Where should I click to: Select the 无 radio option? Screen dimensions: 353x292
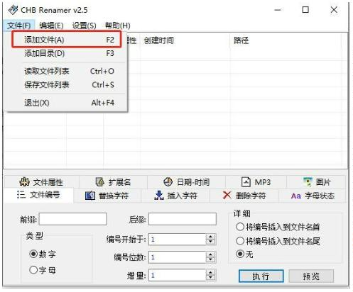click(240, 254)
